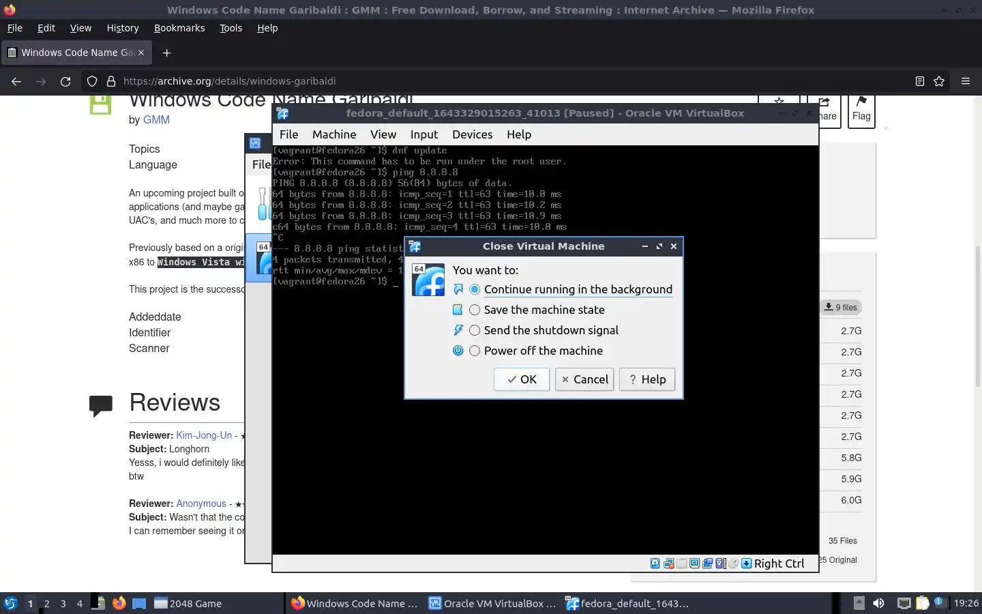982x614 pixels.
Task: Go back with Firefox's back arrow
Action: (x=16, y=81)
